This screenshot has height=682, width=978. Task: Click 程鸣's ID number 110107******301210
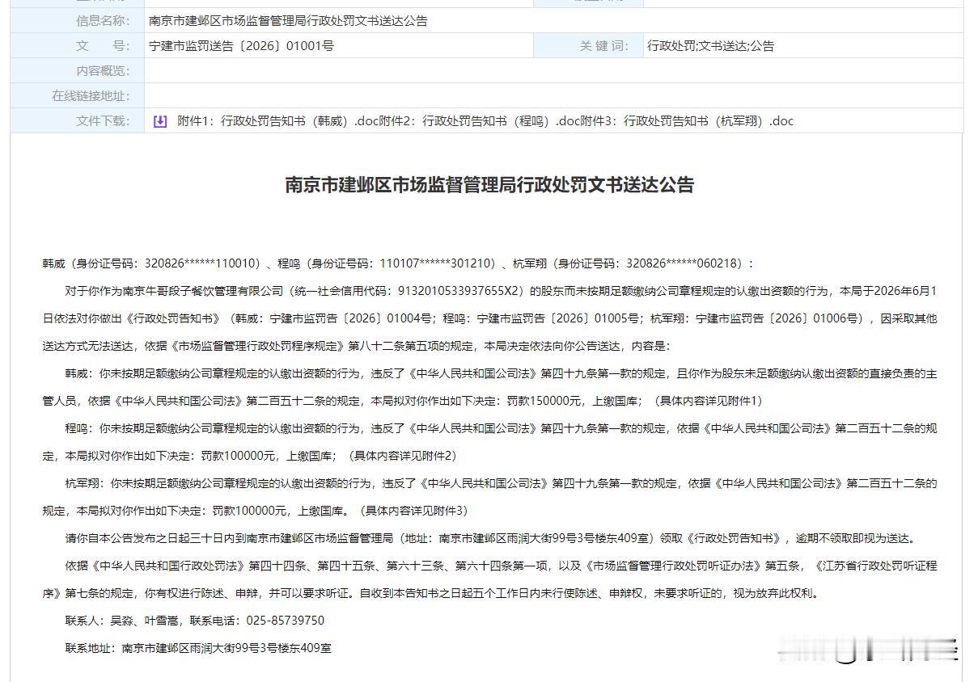tap(437, 263)
